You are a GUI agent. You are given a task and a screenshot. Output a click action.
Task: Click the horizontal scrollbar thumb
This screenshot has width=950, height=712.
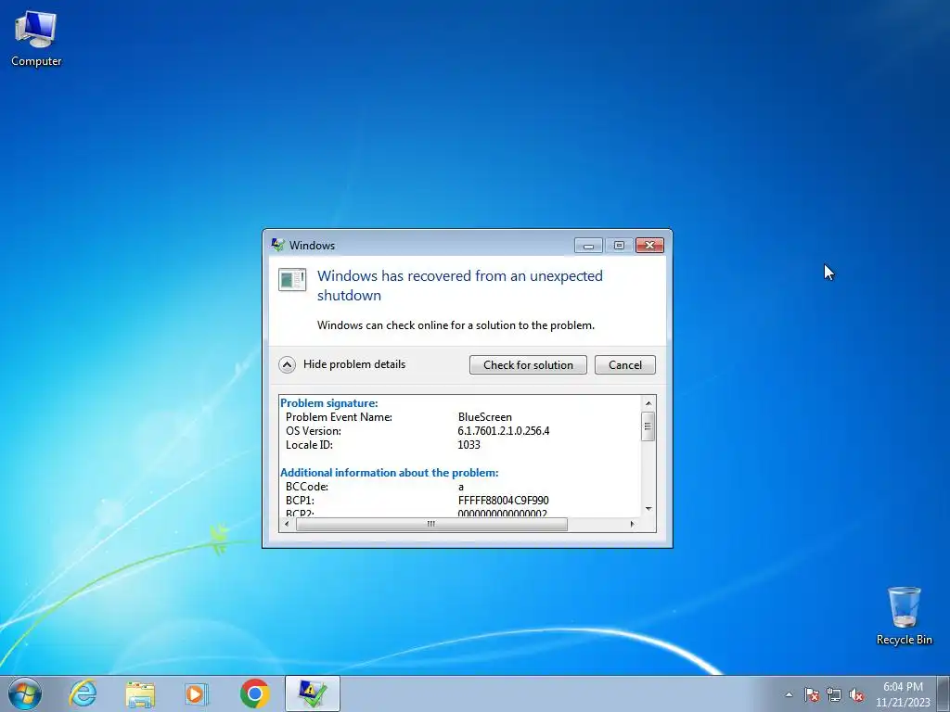431,525
